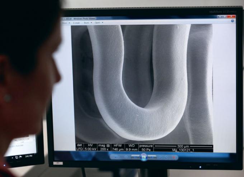Click the magnifier zoom control in the bottom bar
This screenshot has height=177, width=244.
pos(116,157)
